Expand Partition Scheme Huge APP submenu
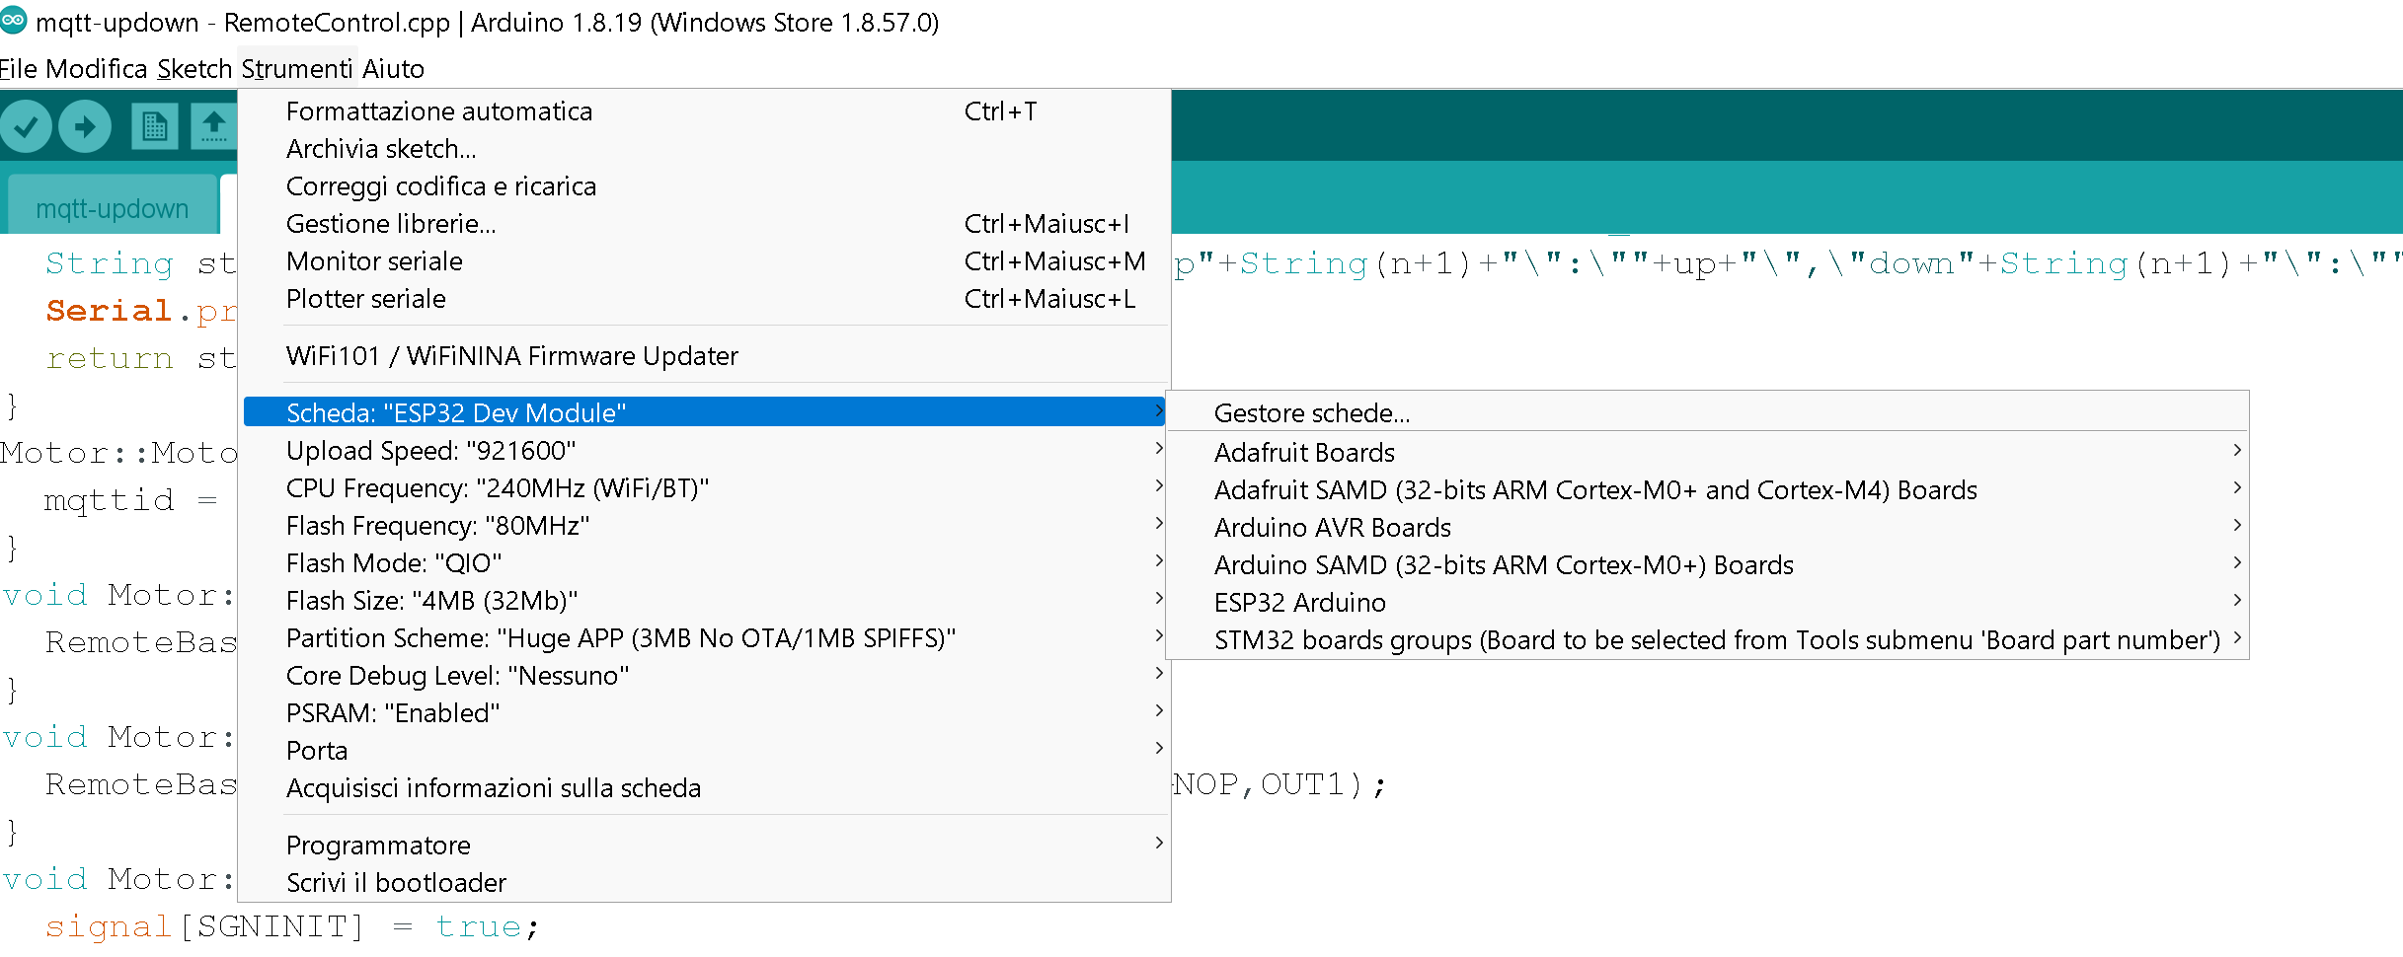The width and height of the screenshot is (2403, 957). coord(704,638)
